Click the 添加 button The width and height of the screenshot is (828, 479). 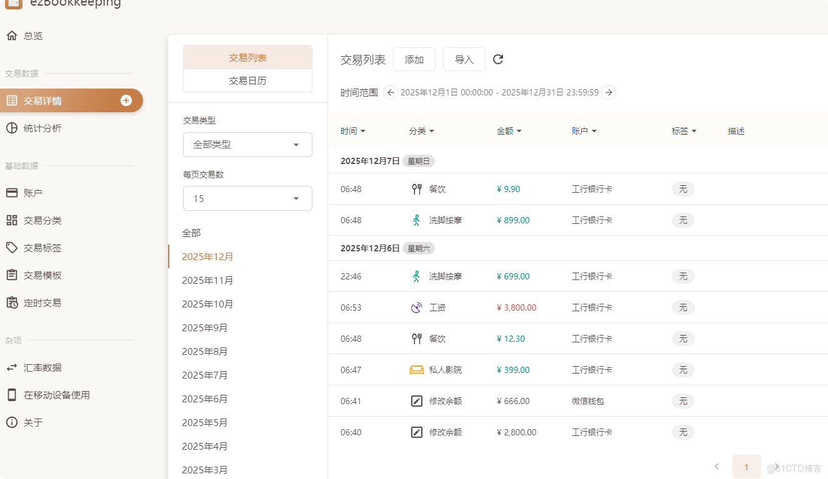tap(414, 59)
